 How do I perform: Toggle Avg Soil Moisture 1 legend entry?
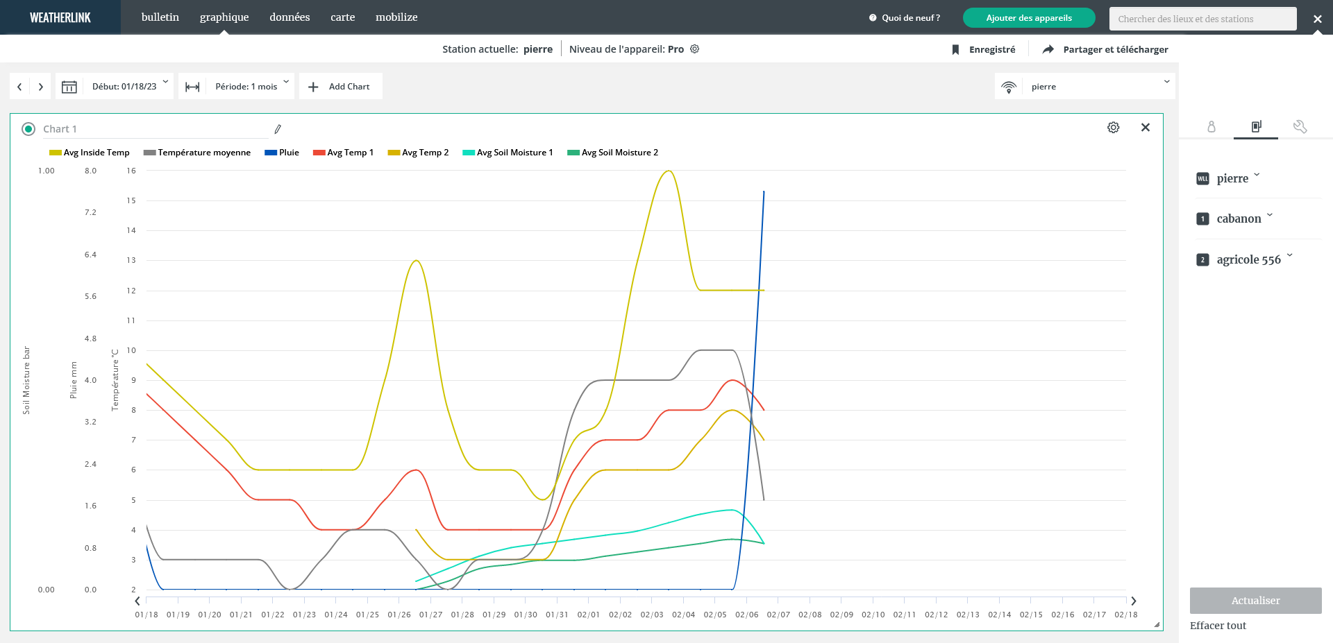pyautogui.click(x=508, y=153)
